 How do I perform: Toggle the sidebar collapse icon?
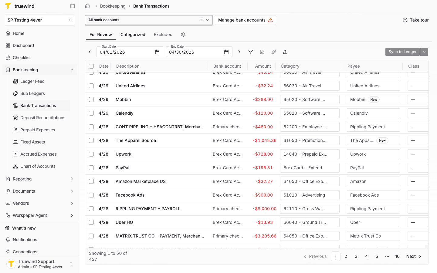[73, 6]
